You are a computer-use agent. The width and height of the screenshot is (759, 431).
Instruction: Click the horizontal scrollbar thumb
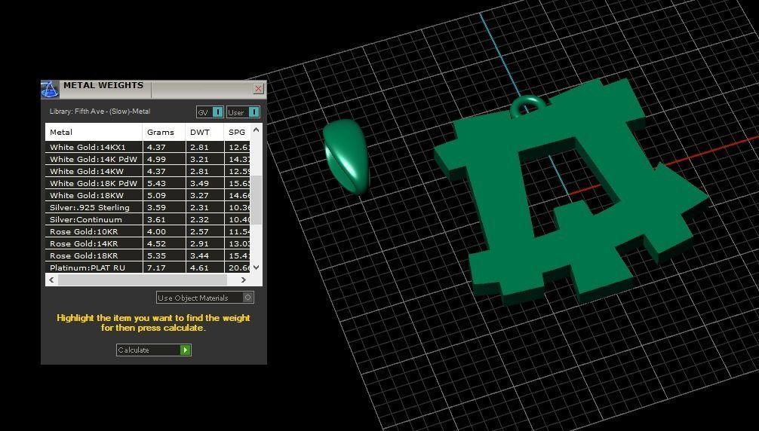click(143, 280)
